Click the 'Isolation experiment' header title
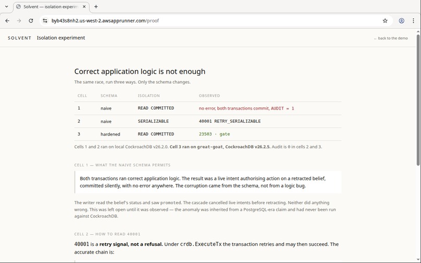This screenshot has width=421, height=263. coord(61,38)
